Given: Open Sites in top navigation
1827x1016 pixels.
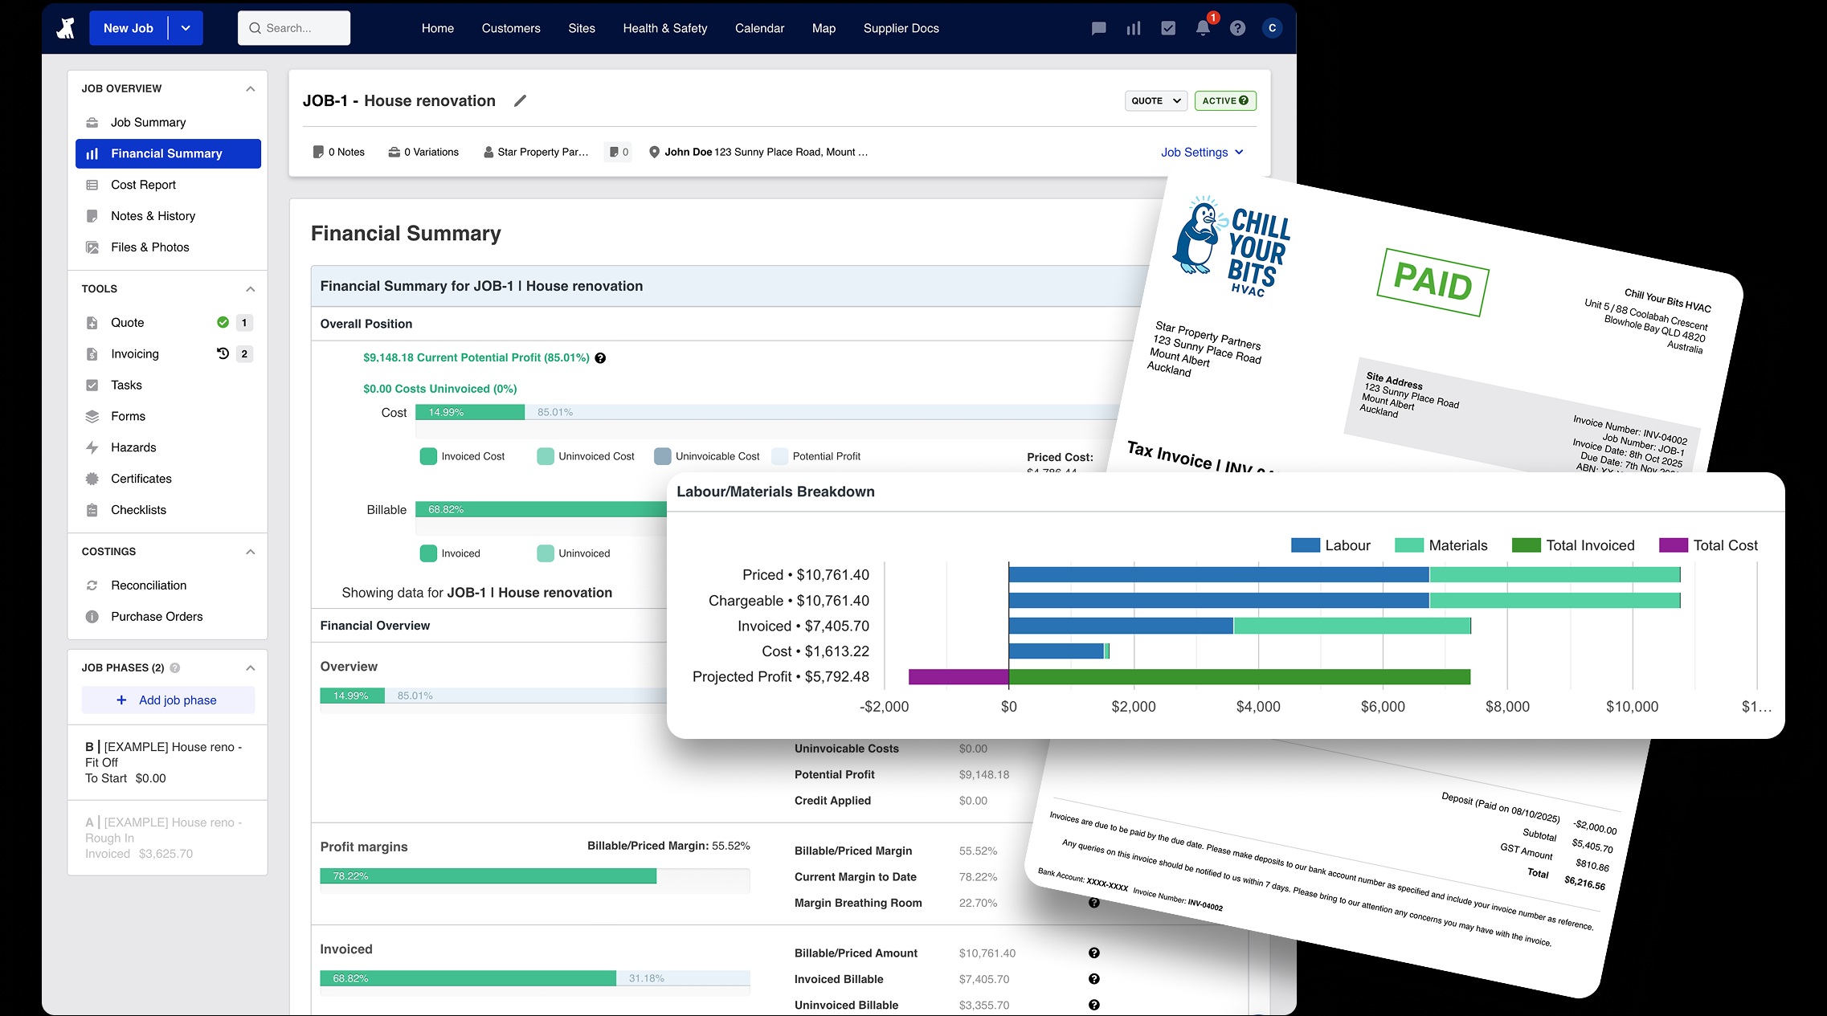Looking at the screenshot, I should pyautogui.click(x=582, y=28).
